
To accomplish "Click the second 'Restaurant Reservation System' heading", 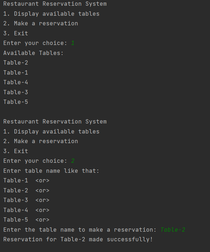I will (55, 121).
